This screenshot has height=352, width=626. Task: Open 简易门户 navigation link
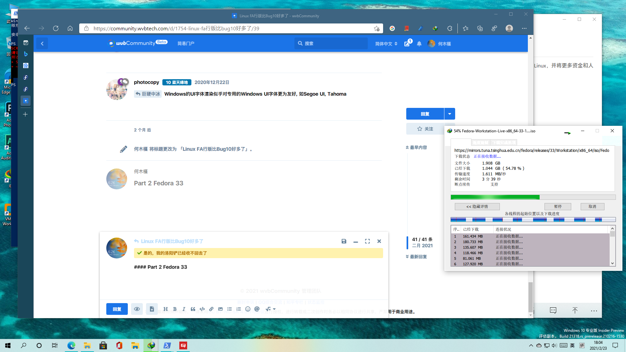pyautogui.click(x=186, y=44)
